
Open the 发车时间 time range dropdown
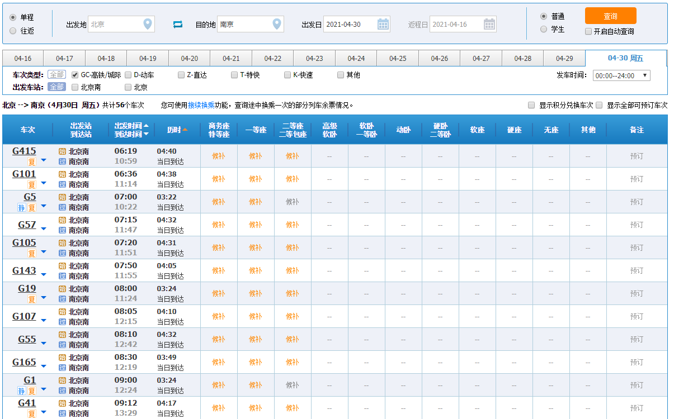coord(621,75)
